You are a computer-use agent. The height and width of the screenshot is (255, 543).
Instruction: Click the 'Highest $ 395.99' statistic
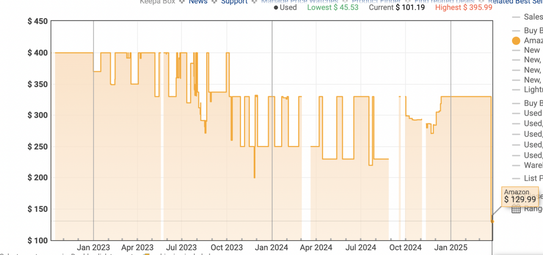point(464,8)
